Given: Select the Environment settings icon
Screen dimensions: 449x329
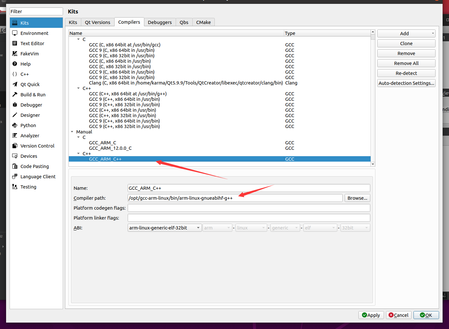Looking at the screenshot, I should 14,33.
